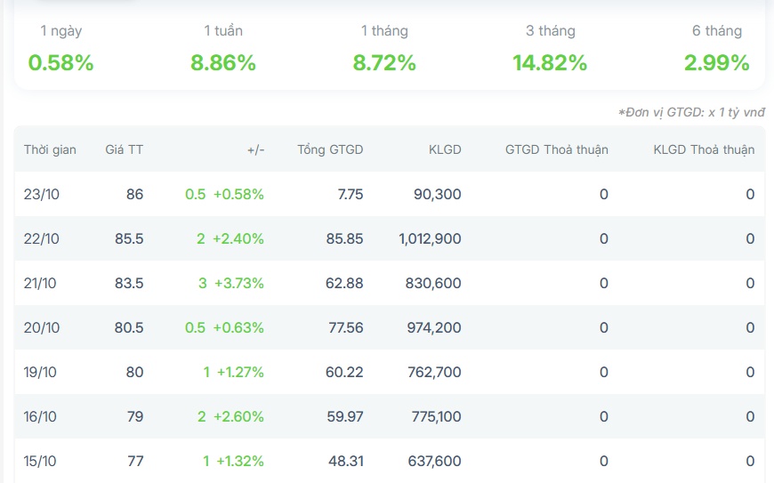Click the '+1.32%' change on 15/10
Screen dimensions: 774x483
pos(240,461)
